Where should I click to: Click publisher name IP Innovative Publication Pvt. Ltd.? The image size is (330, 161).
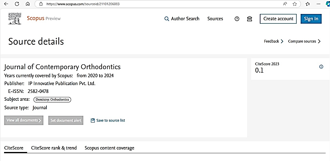click(62, 83)
